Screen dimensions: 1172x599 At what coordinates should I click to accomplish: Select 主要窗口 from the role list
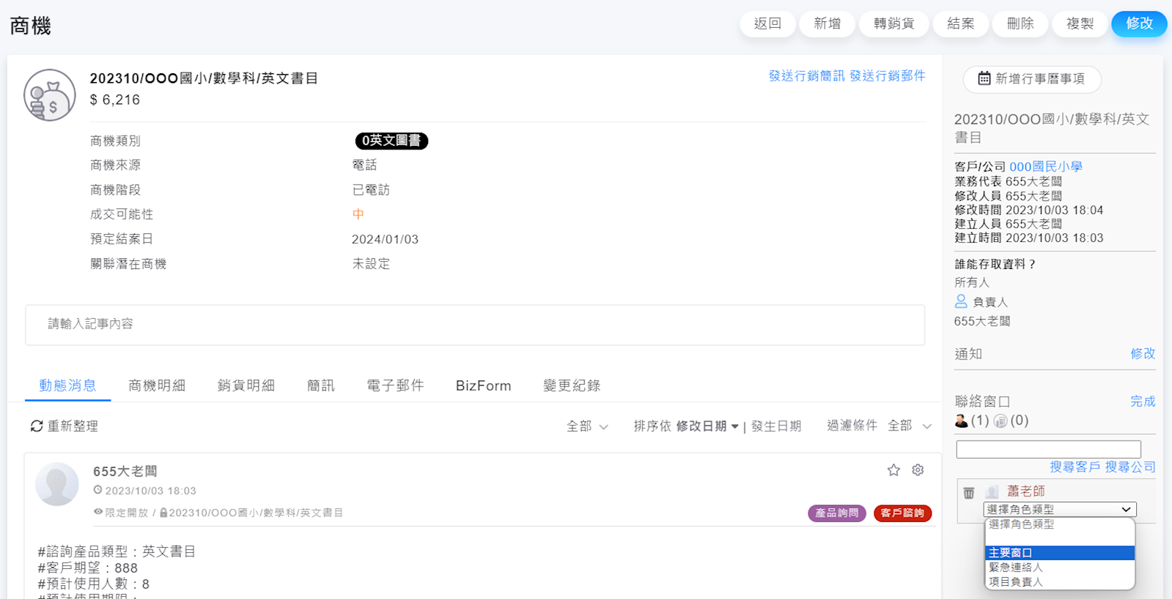(1059, 553)
